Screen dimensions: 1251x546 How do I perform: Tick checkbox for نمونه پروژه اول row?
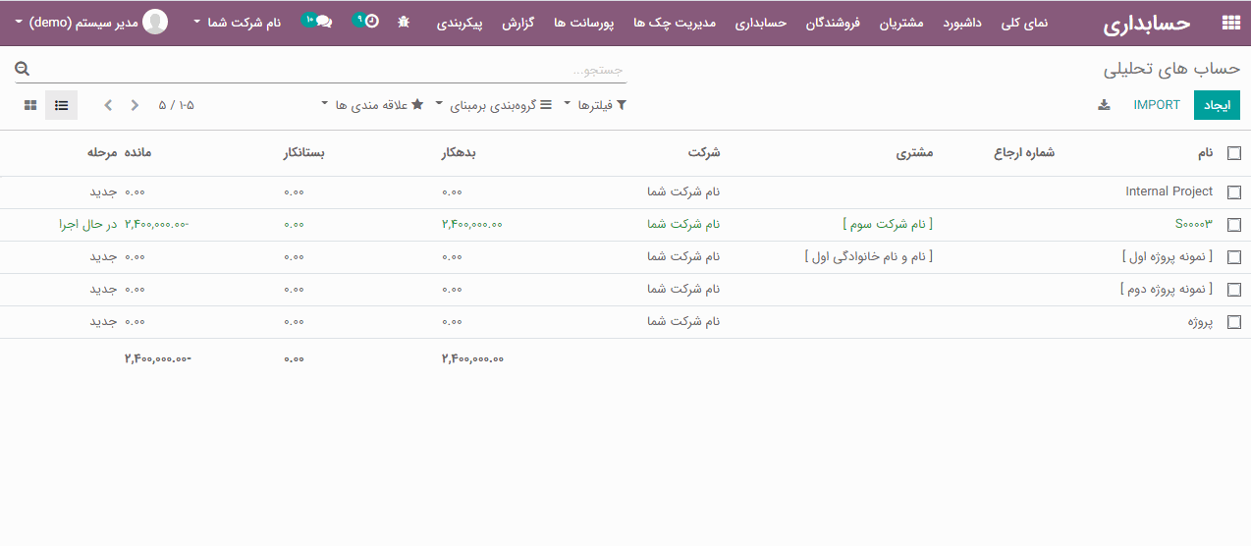(1234, 257)
